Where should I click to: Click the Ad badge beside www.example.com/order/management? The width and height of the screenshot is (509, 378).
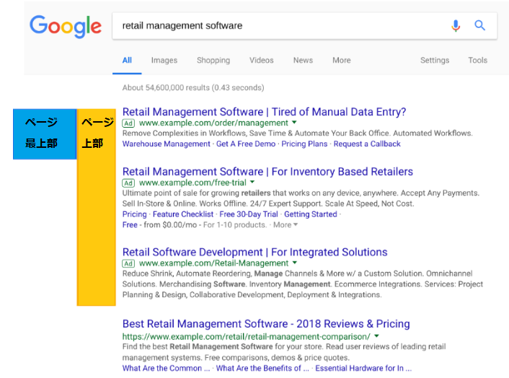coord(128,123)
